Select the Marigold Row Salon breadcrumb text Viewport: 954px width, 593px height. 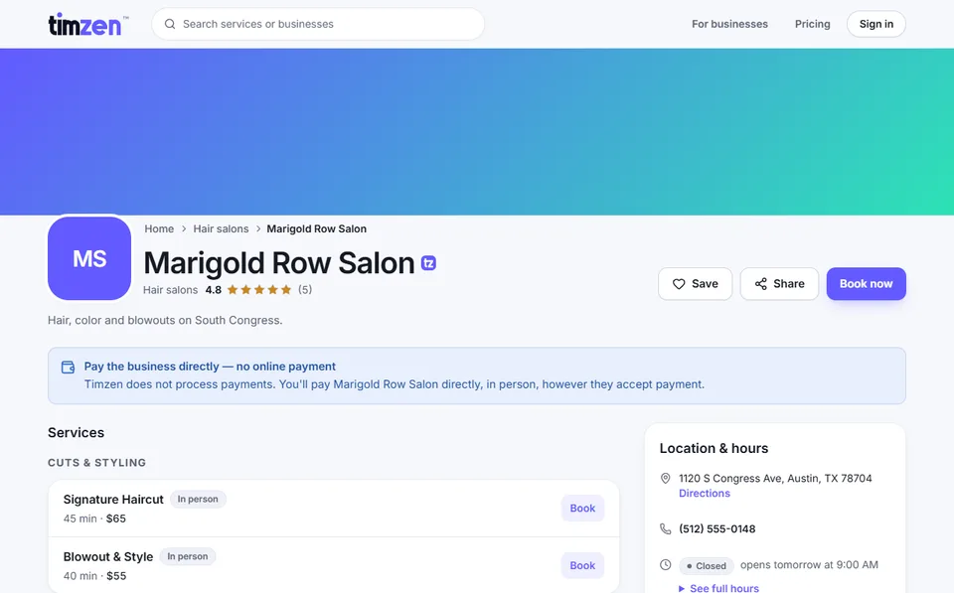pos(316,228)
